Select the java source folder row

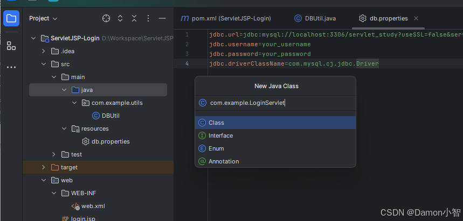tap(98, 90)
